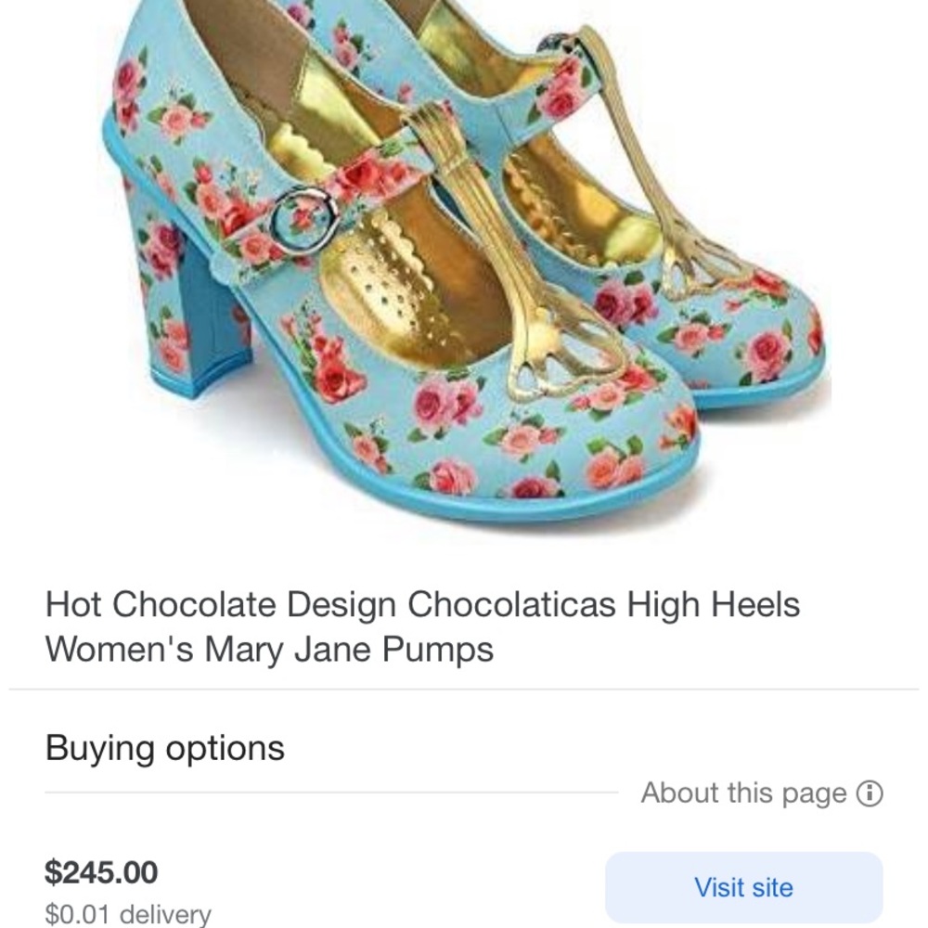
Task: Click the $245.00 price
Action: tap(102, 872)
